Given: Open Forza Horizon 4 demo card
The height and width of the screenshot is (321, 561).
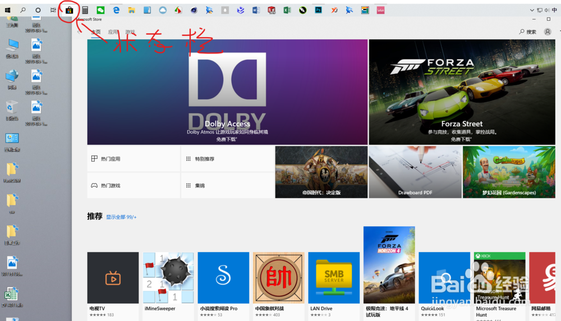Looking at the screenshot, I should [389, 272].
